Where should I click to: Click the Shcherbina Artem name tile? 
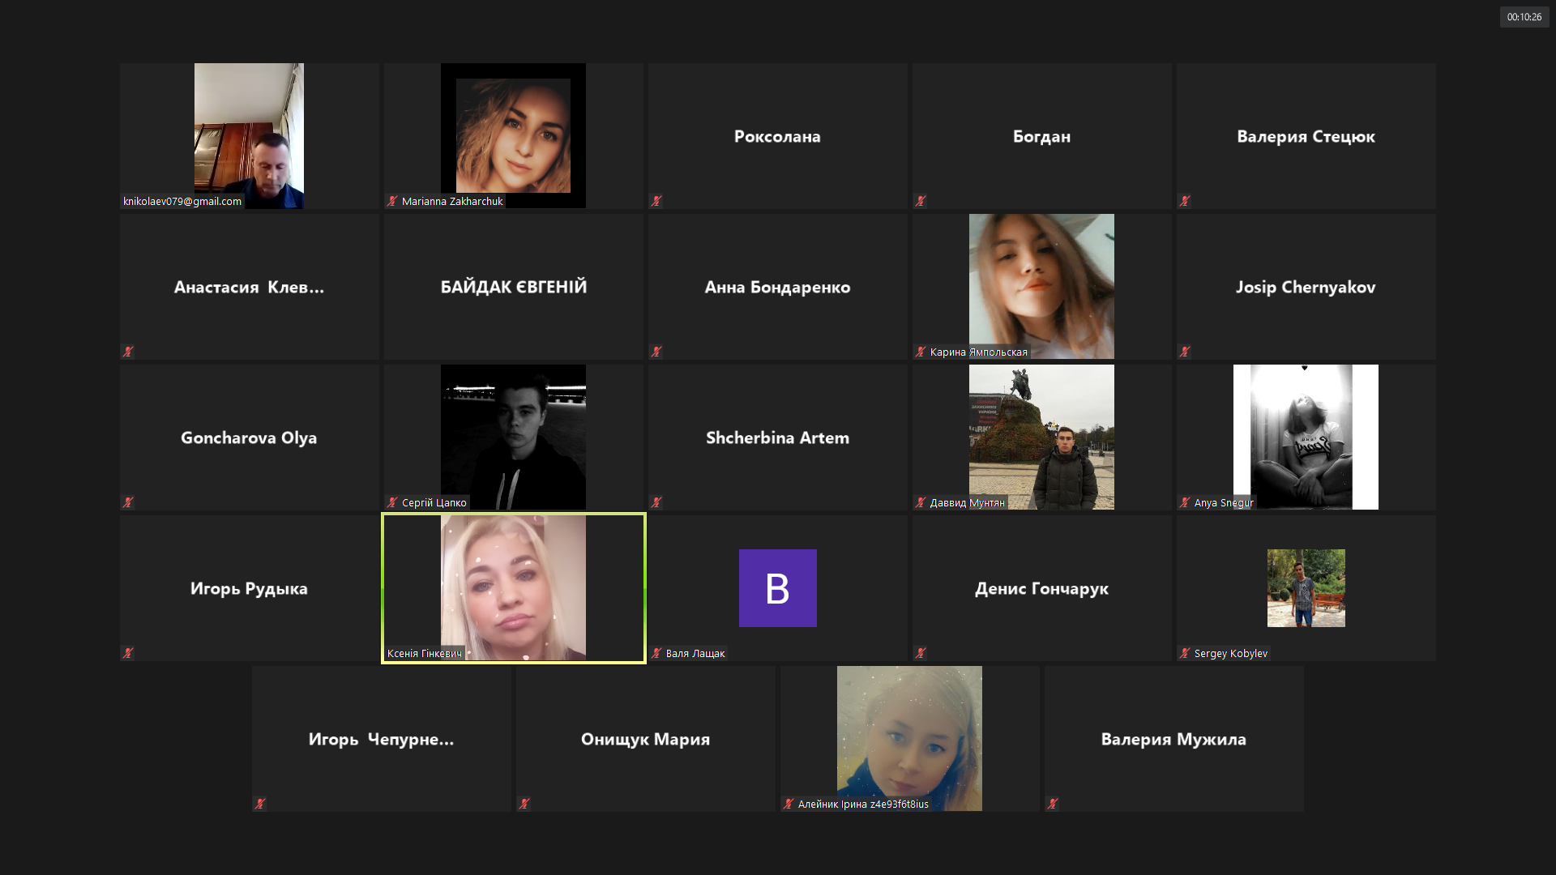[x=777, y=437]
